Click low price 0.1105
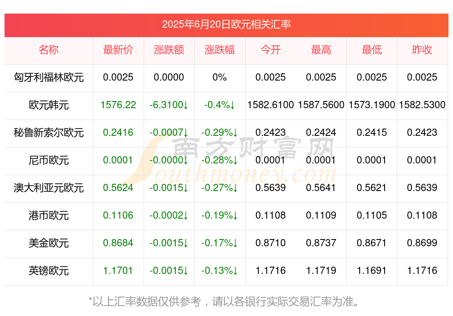453x316 pixels. 372,215
